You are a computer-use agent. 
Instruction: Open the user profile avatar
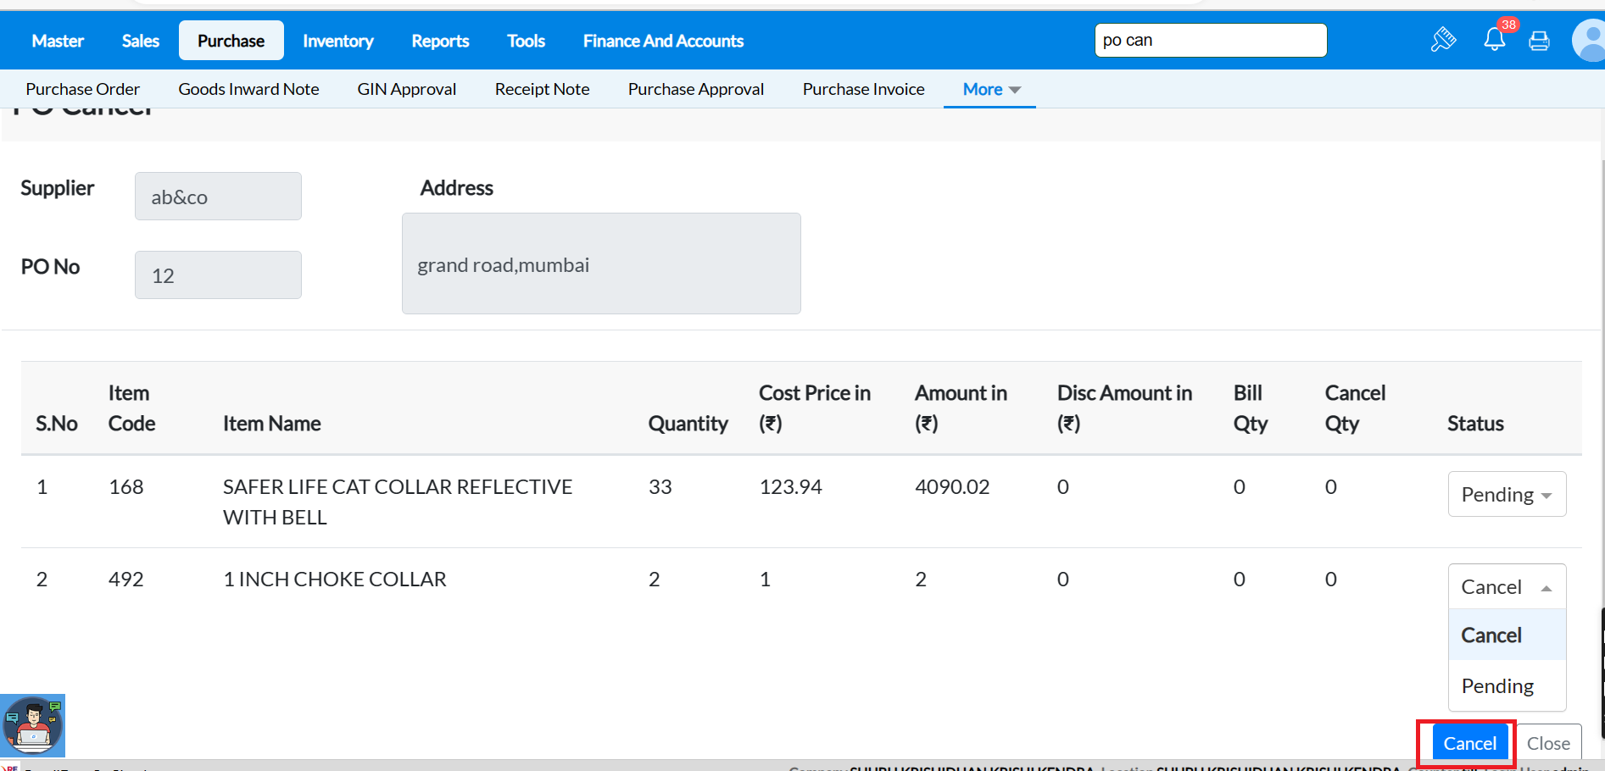(x=1589, y=41)
